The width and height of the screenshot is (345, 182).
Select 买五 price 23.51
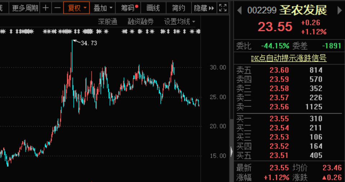279,155
